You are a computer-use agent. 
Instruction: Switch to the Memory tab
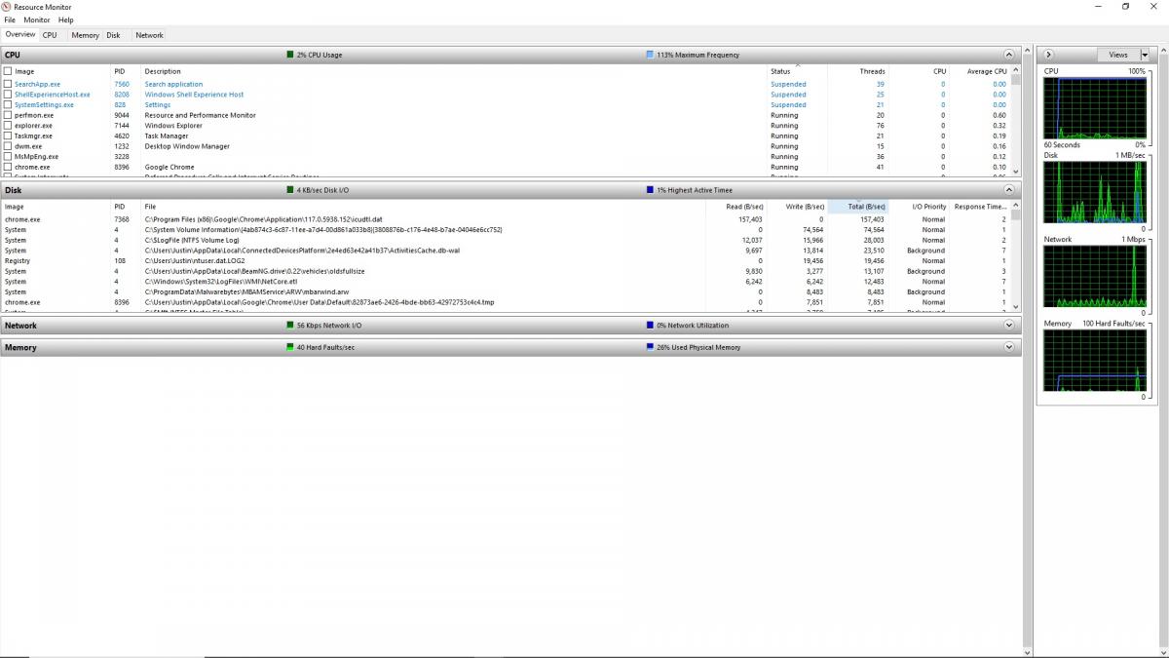pyautogui.click(x=85, y=35)
